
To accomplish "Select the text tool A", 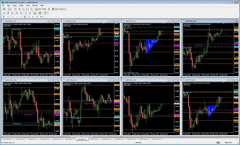I will tap(33, 17).
